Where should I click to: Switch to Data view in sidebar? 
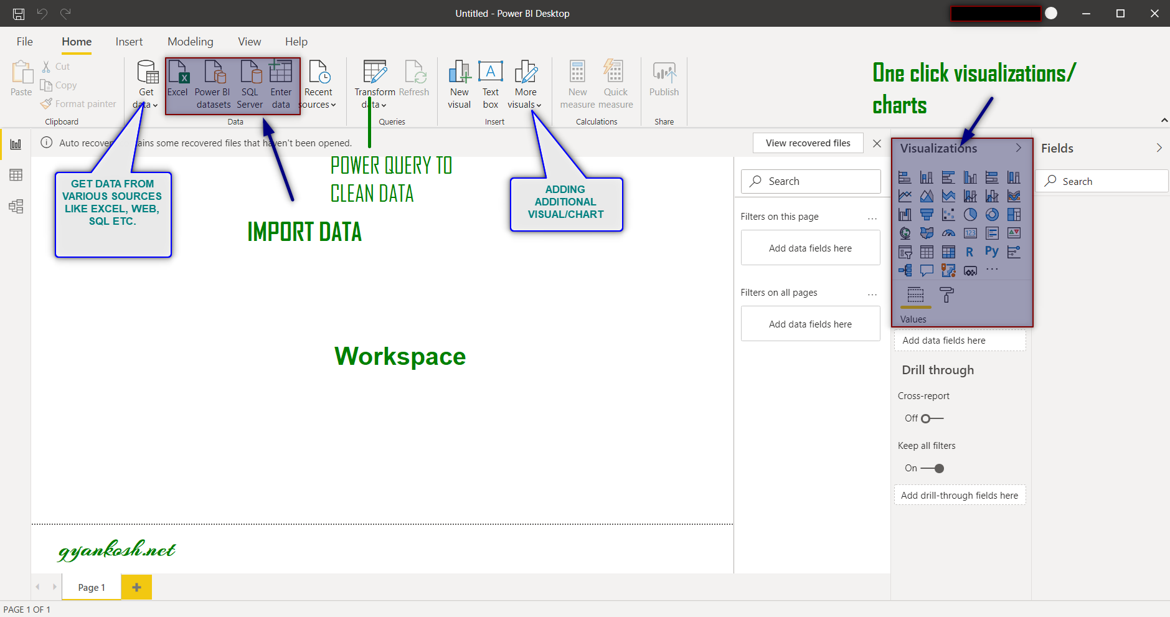(x=16, y=175)
